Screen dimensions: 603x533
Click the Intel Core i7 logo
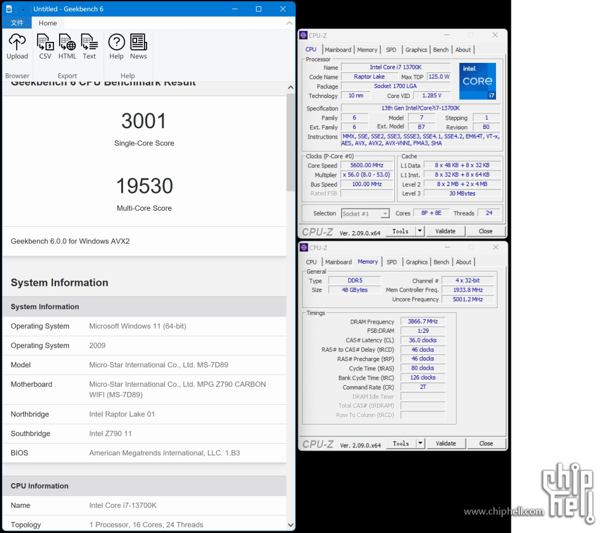[477, 81]
